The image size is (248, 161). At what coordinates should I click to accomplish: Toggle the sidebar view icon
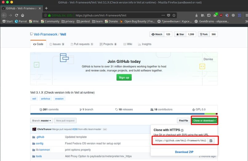[x=209, y=15]
